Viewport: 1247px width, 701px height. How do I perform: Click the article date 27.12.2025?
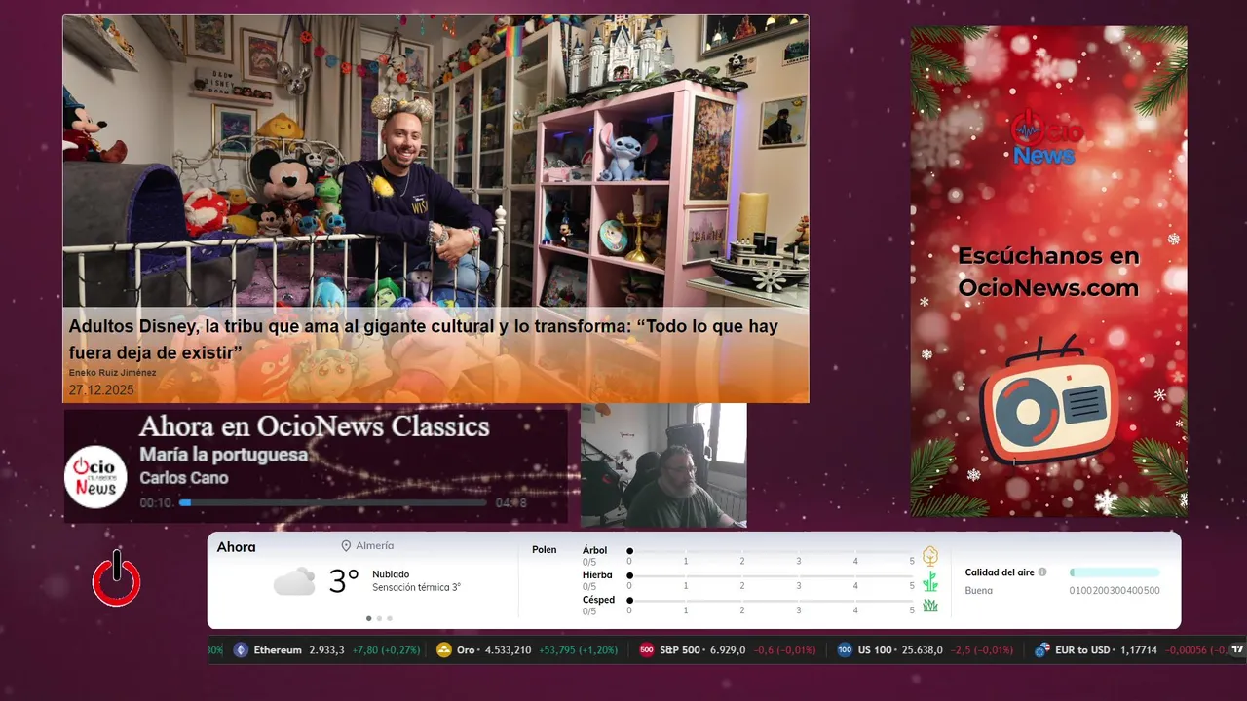101,390
